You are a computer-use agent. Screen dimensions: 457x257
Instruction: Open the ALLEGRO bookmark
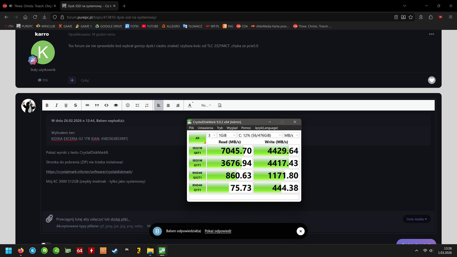click(171, 26)
